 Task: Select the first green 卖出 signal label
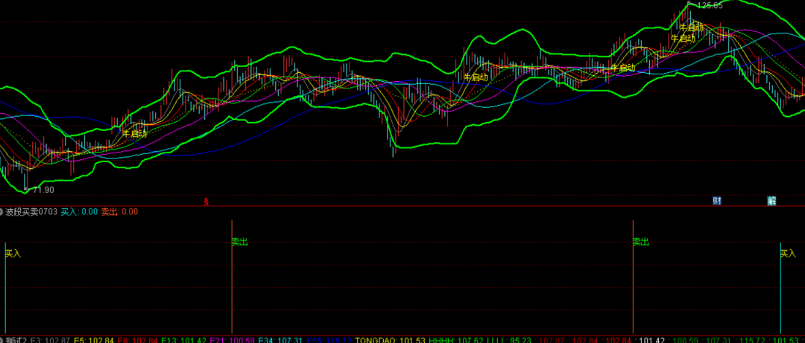point(240,242)
